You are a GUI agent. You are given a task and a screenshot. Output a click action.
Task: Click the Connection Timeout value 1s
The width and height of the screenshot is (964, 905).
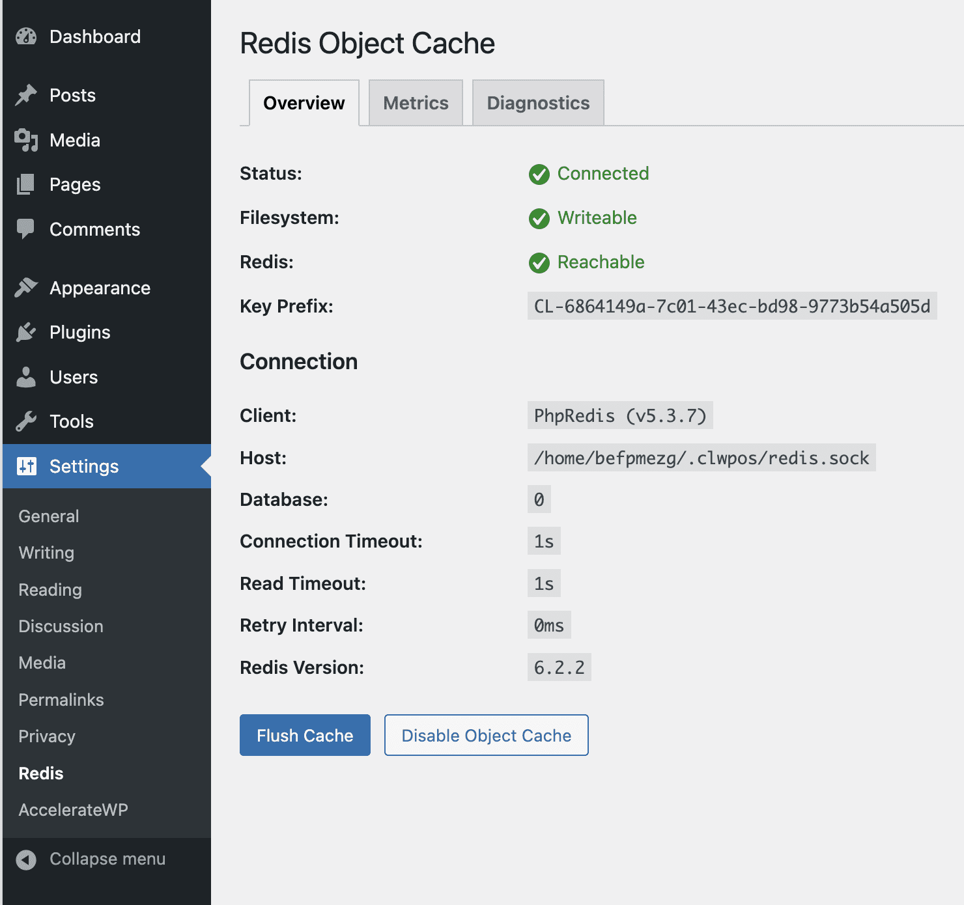pos(544,541)
